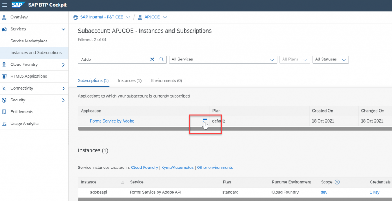Click the SAP logo

18,5
